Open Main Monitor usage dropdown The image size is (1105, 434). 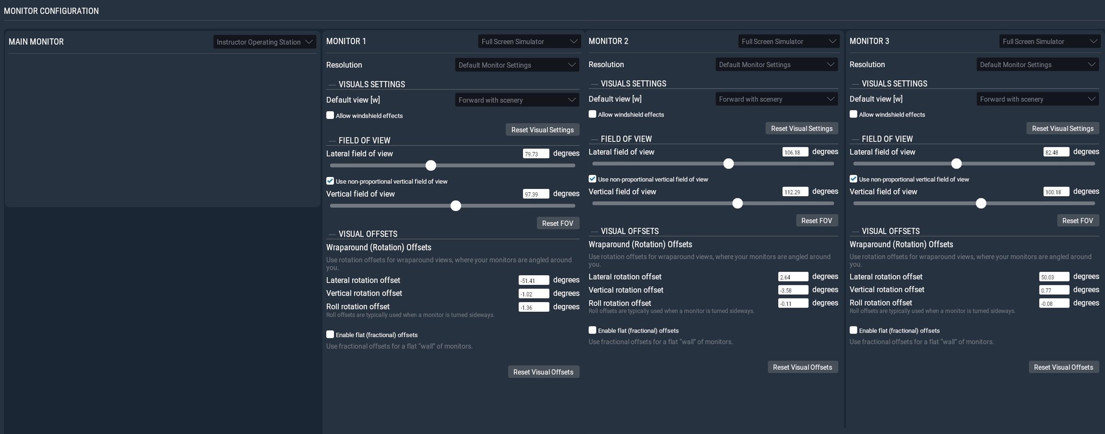pos(264,42)
